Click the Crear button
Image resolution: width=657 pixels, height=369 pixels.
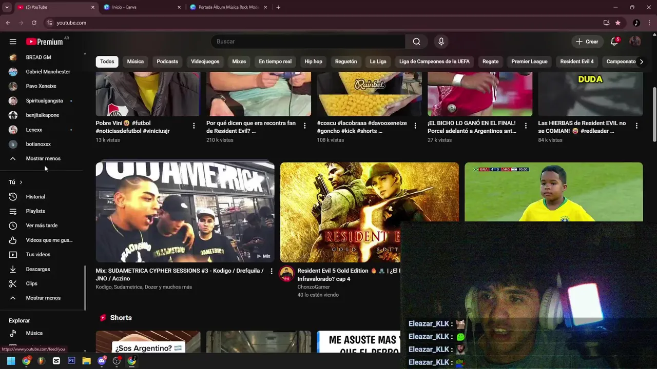pos(587,42)
